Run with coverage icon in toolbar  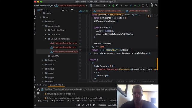point(117,5)
